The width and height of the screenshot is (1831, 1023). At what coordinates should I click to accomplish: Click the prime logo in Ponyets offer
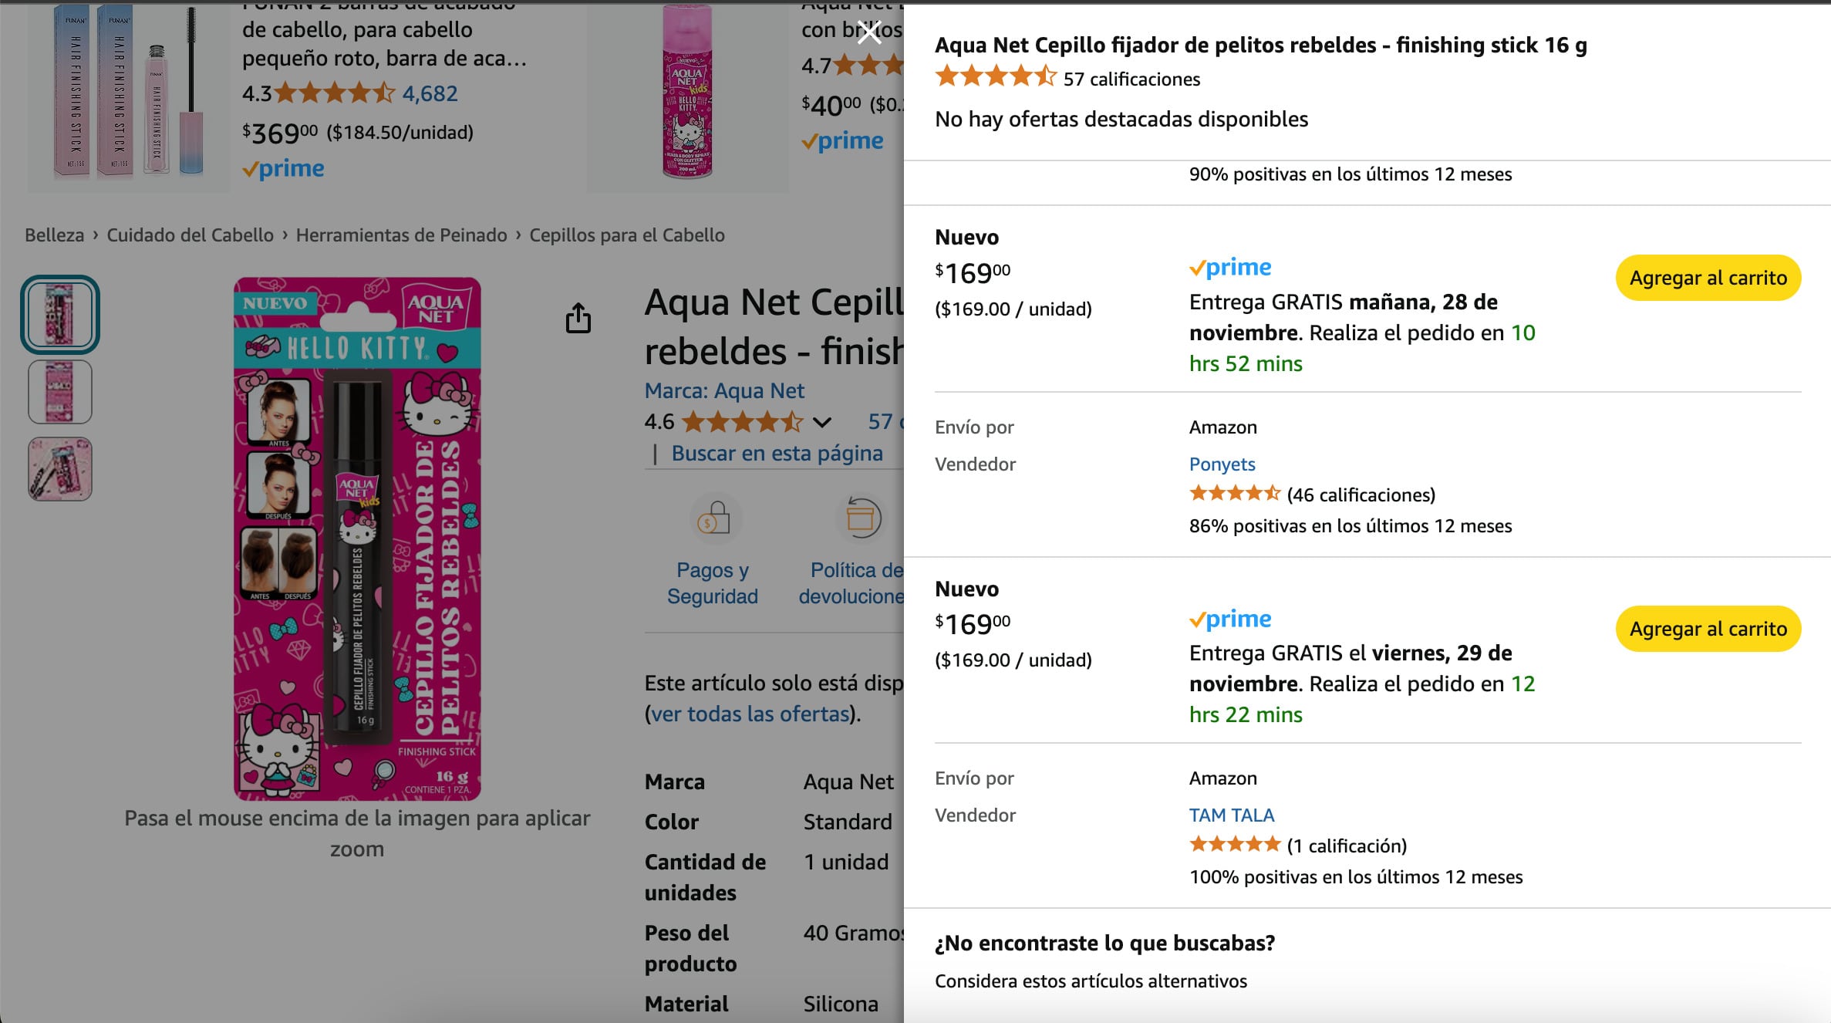click(1230, 268)
